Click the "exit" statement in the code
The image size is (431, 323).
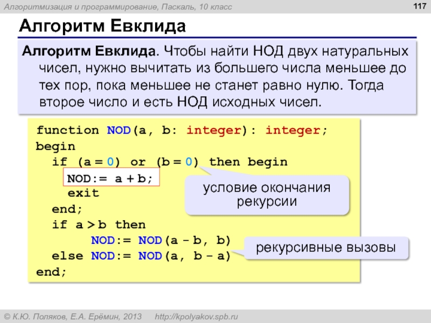click(83, 193)
